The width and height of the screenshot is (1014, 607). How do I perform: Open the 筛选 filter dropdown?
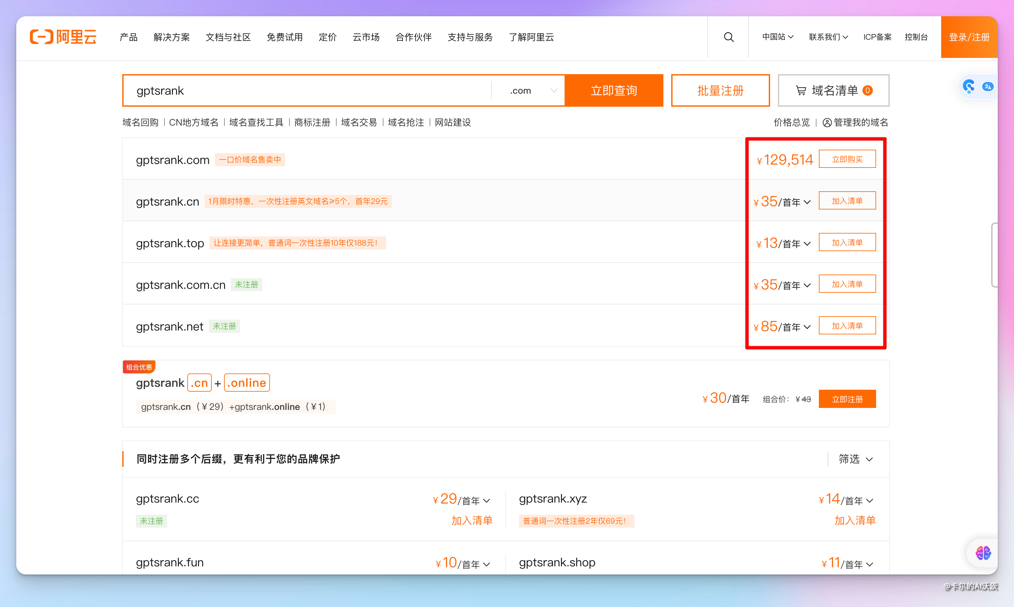pos(856,459)
